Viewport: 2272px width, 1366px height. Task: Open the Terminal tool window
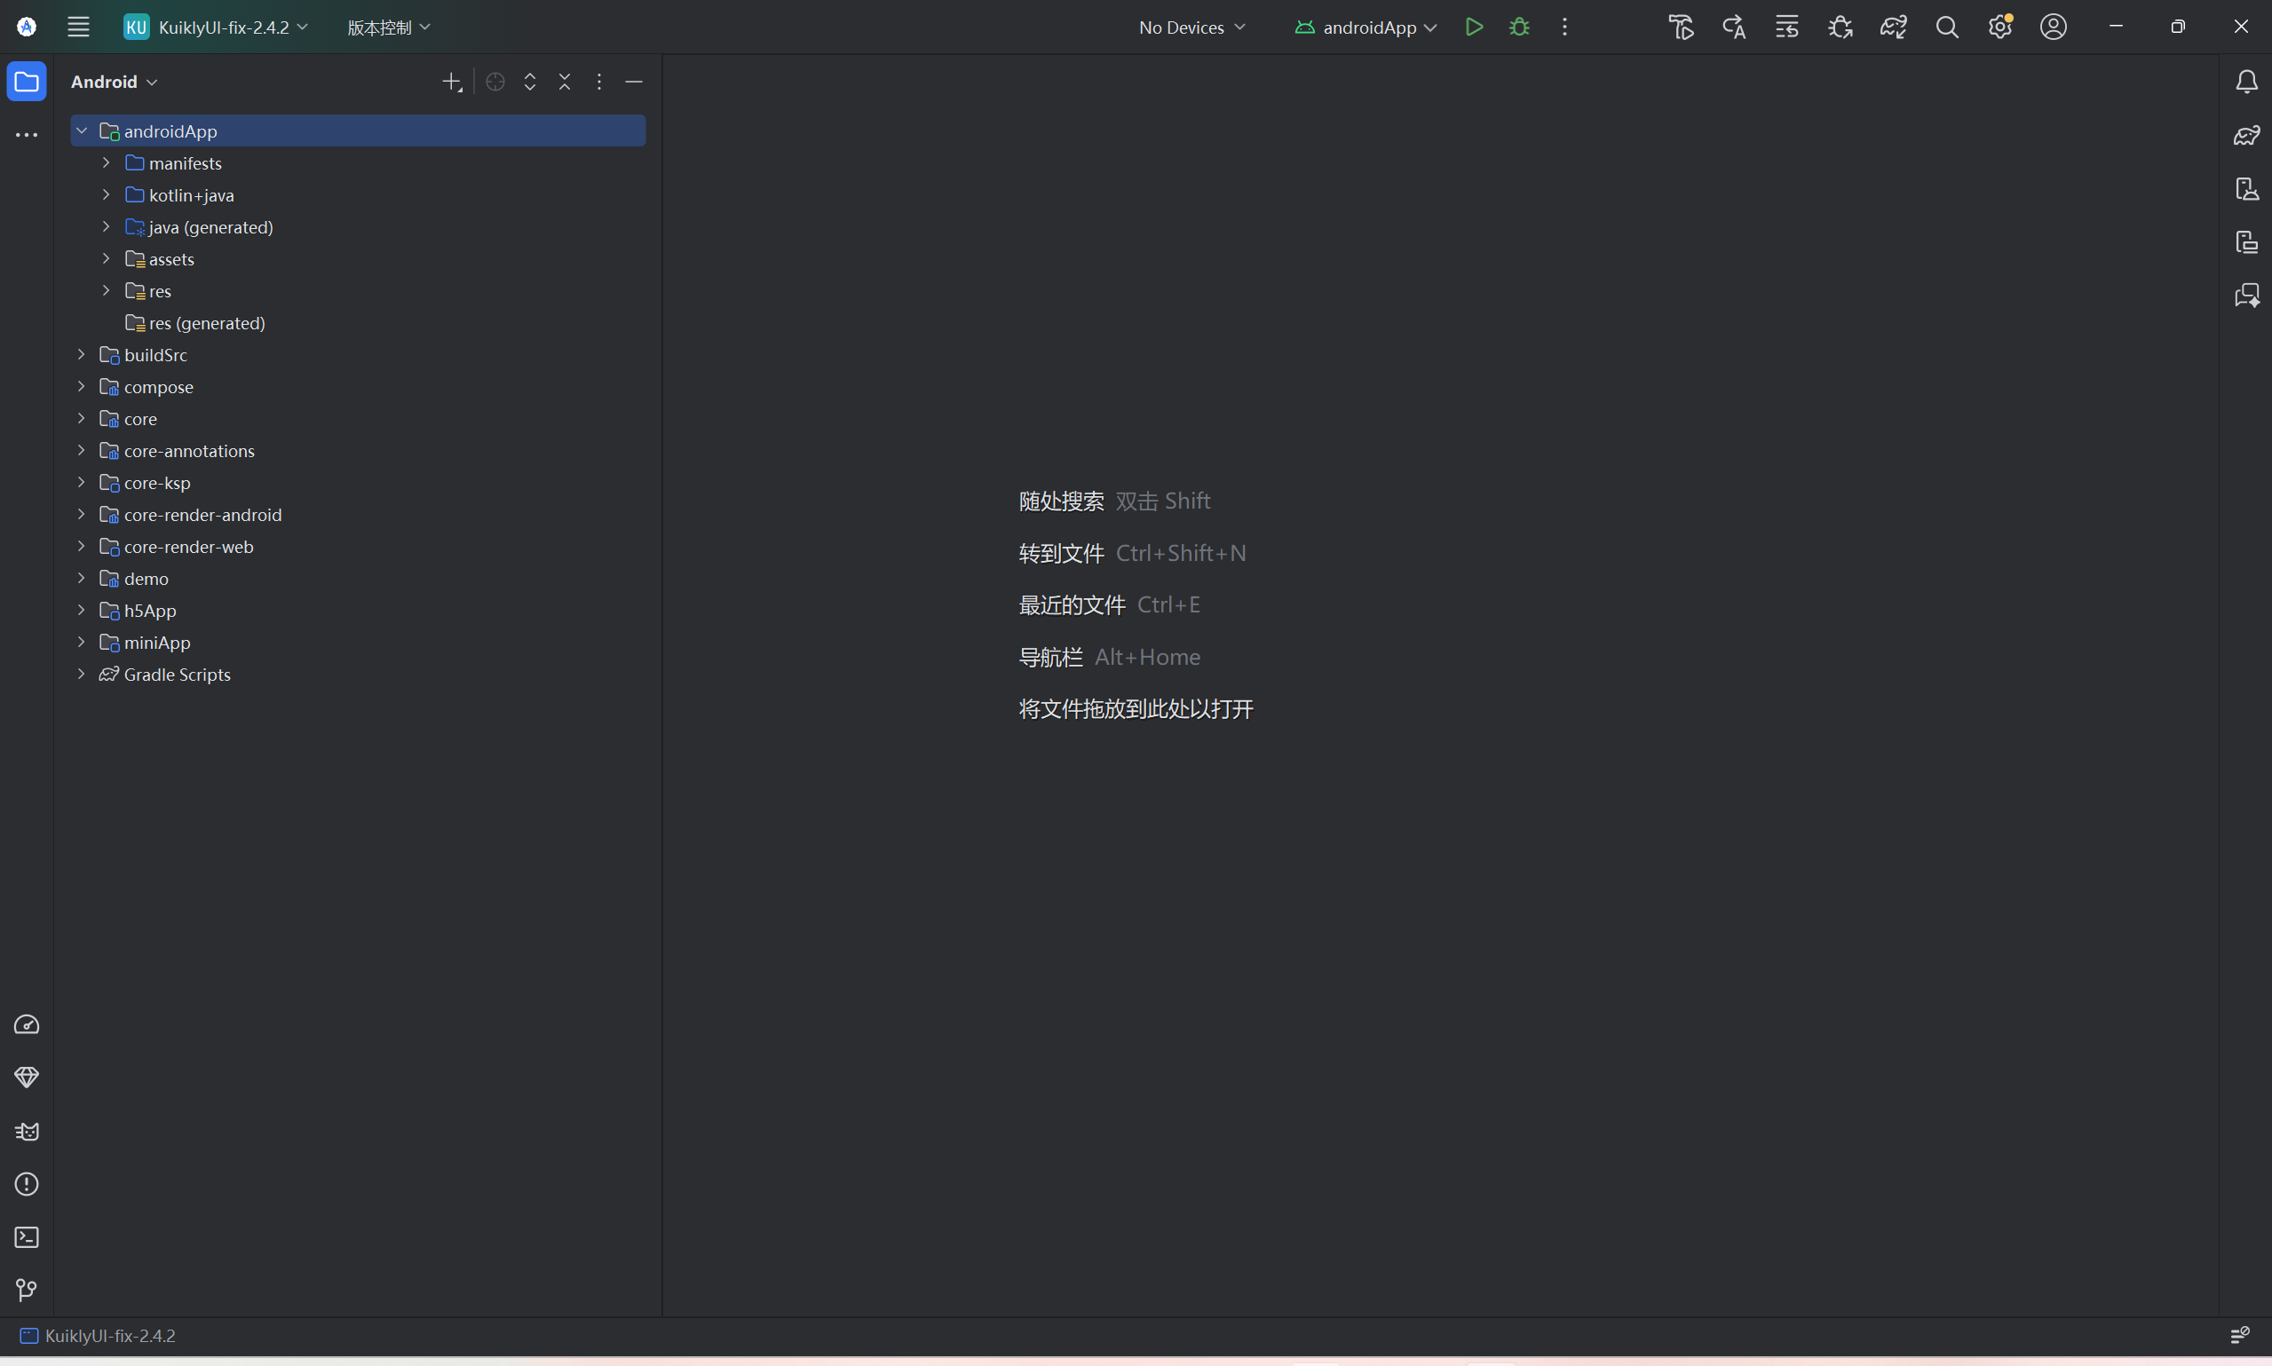27,1237
